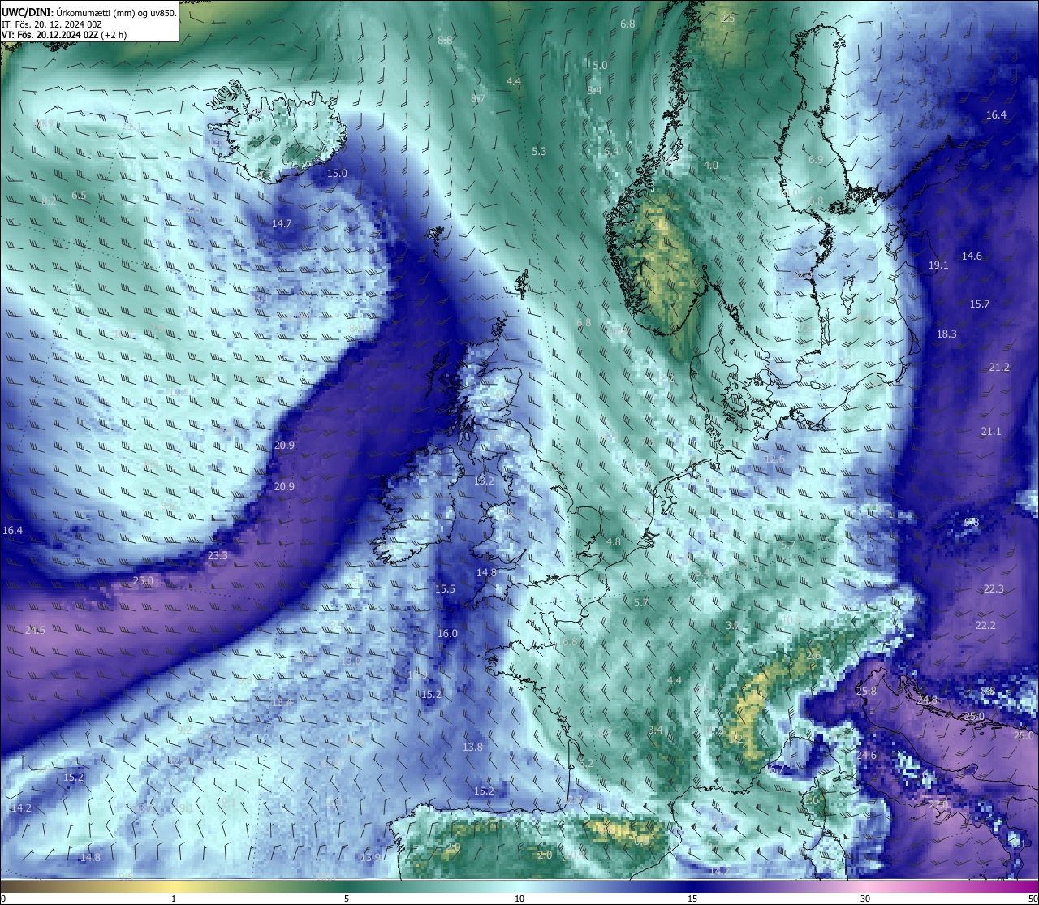Viewport: 1039px width, 905px height.
Task: Click the colour scale tick label 50
Action: coord(1032,899)
